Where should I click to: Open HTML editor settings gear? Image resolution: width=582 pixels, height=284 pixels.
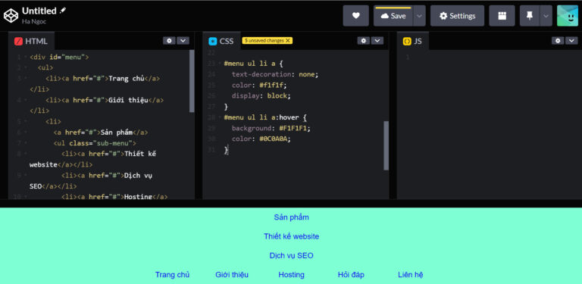[x=169, y=40]
